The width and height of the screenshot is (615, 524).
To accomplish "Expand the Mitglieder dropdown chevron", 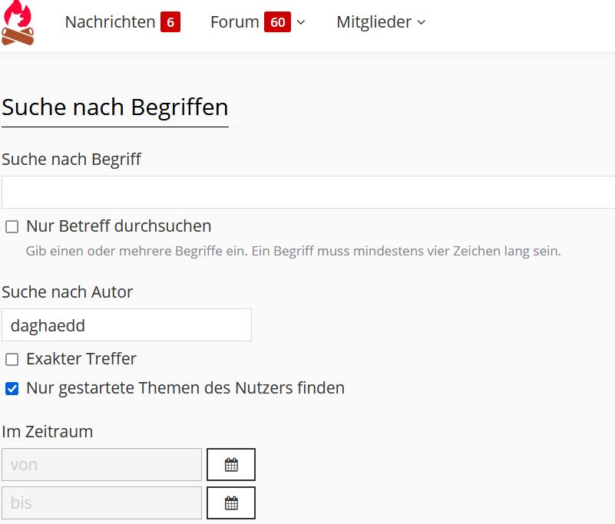I will tap(422, 23).
